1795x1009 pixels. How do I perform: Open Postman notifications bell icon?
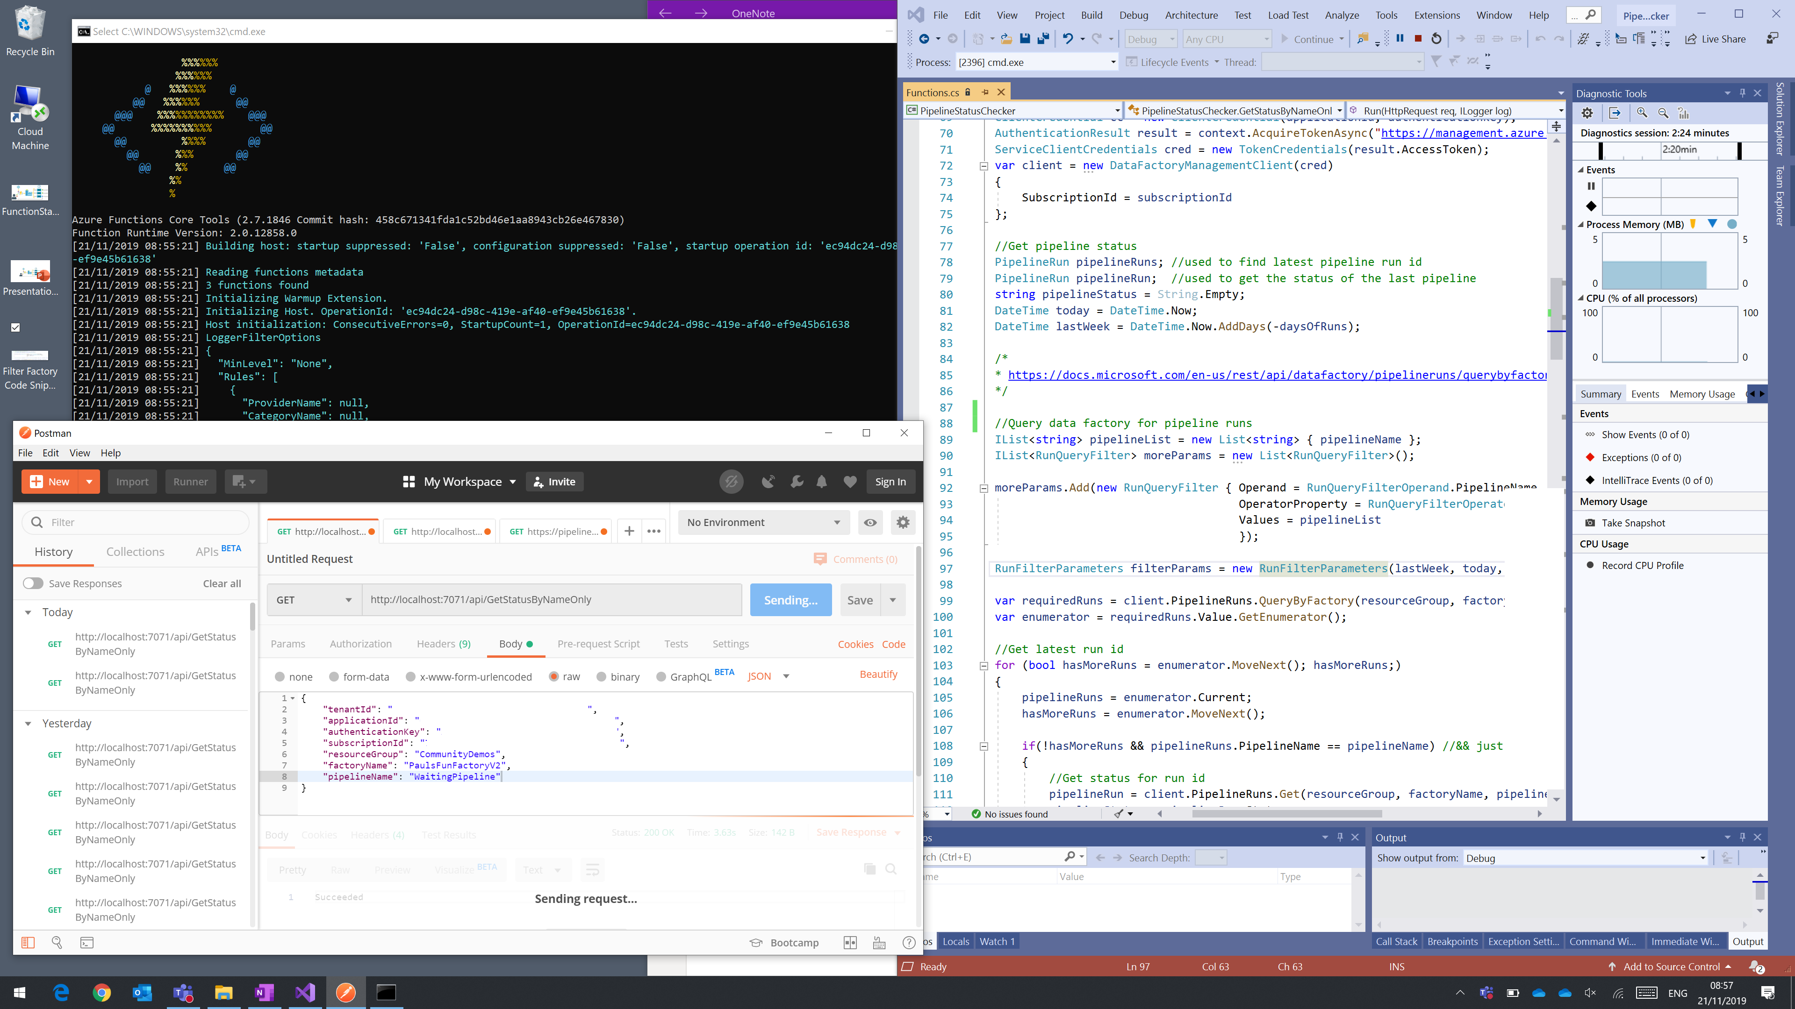[x=822, y=482]
